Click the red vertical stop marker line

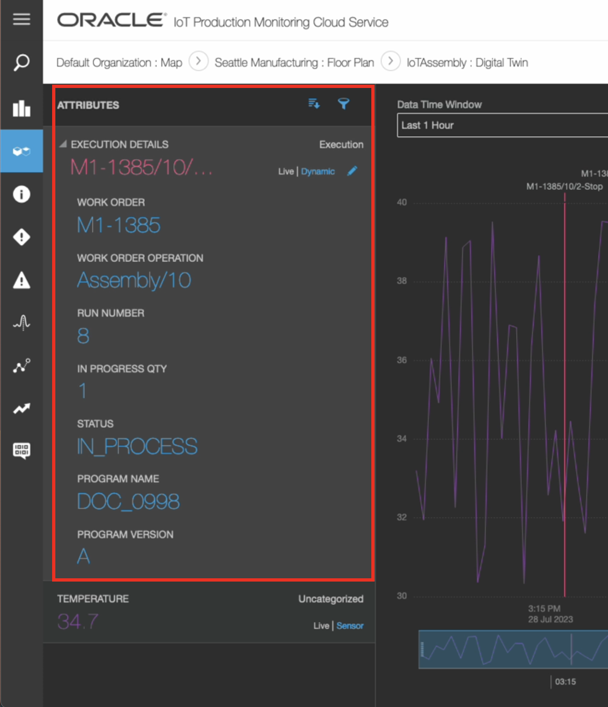pos(565,394)
